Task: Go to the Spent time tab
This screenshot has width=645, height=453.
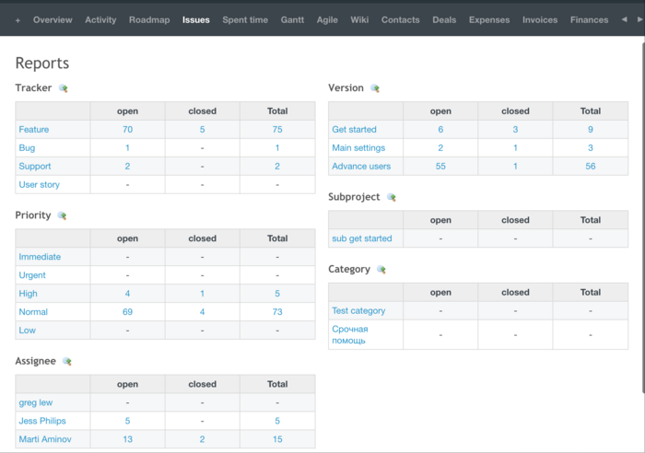Action: point(245,19)
